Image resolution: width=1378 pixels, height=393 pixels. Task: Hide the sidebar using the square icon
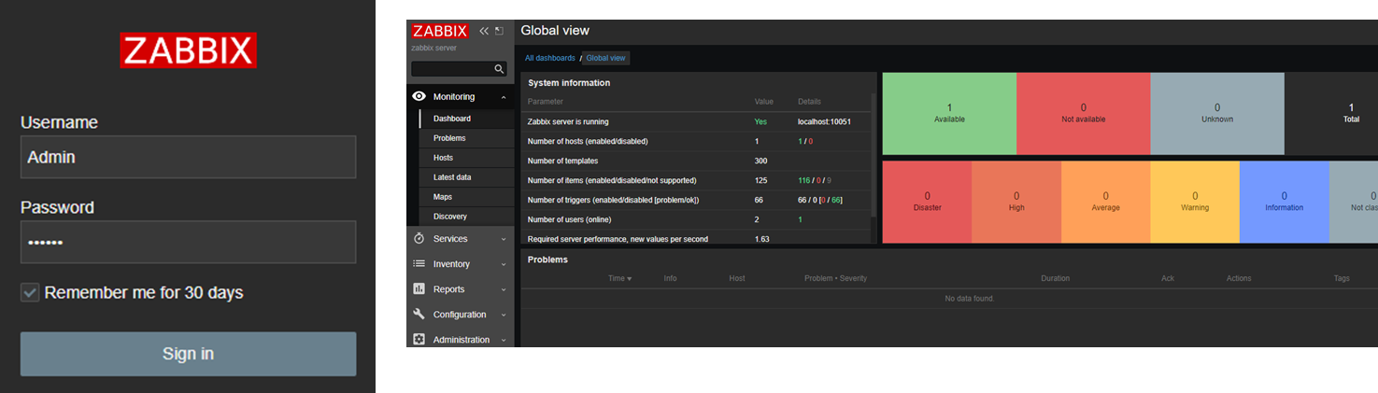point(499,31)
